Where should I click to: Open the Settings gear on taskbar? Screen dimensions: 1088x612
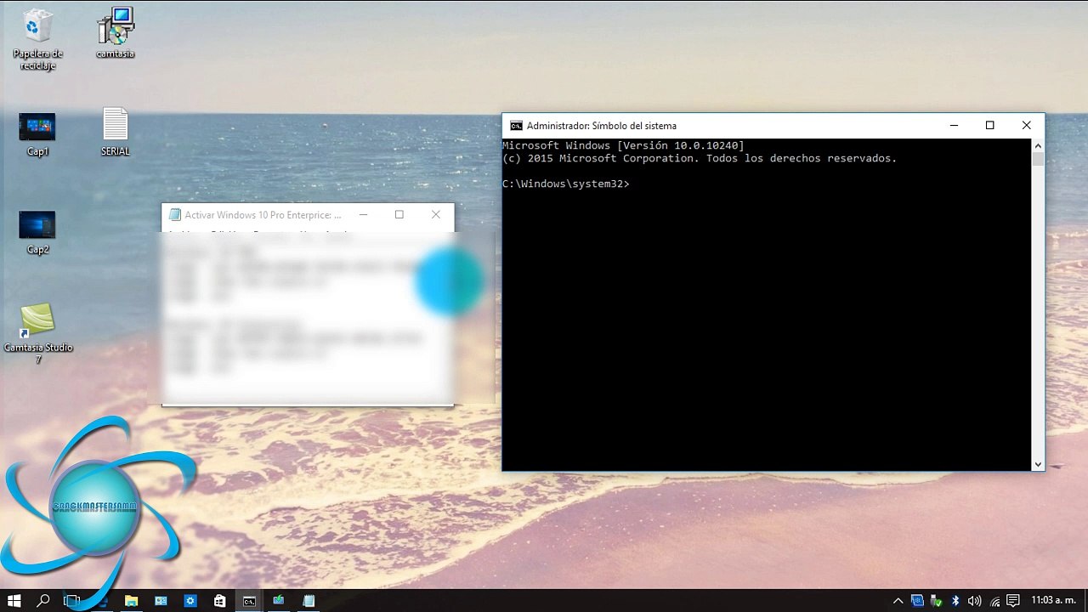click(x=190, y=601)
